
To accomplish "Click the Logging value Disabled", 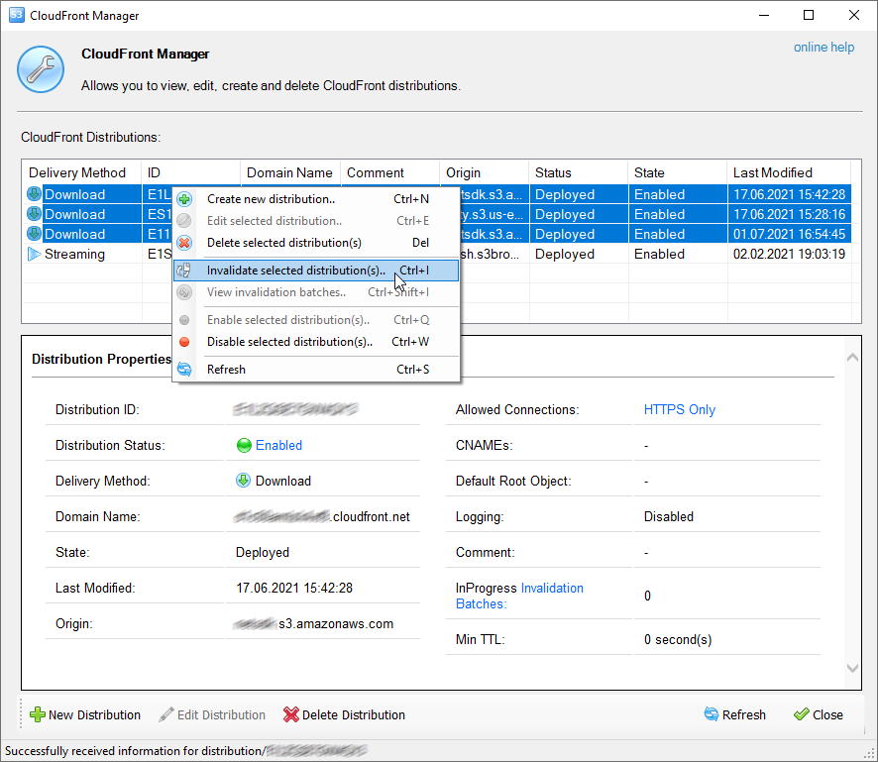I will (669, 516).
